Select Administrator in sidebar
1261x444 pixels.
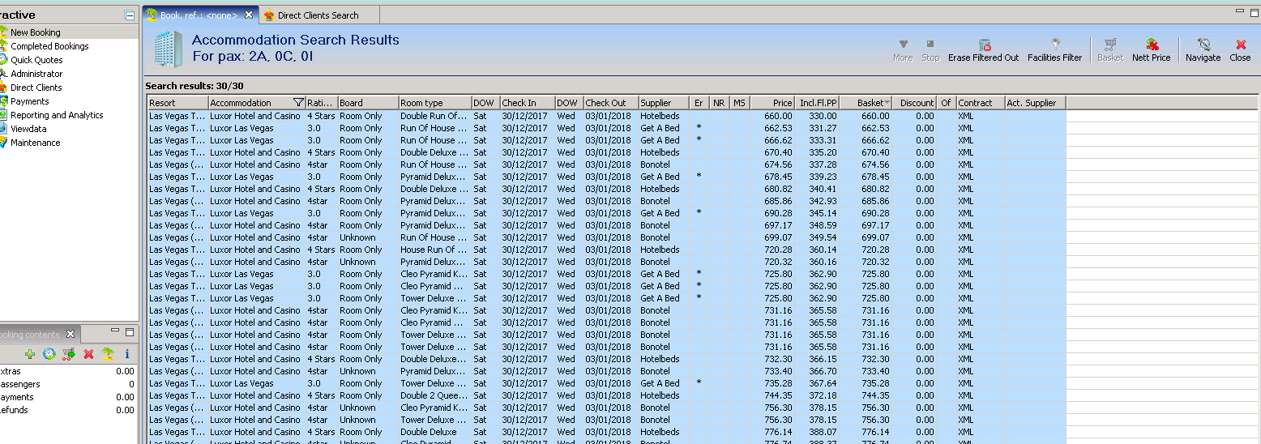(36, 74)
